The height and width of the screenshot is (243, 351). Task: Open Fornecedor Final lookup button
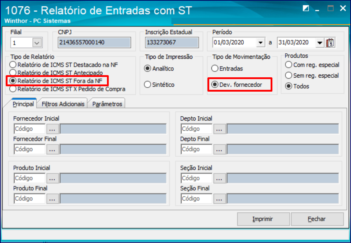(x=52, y=149)
